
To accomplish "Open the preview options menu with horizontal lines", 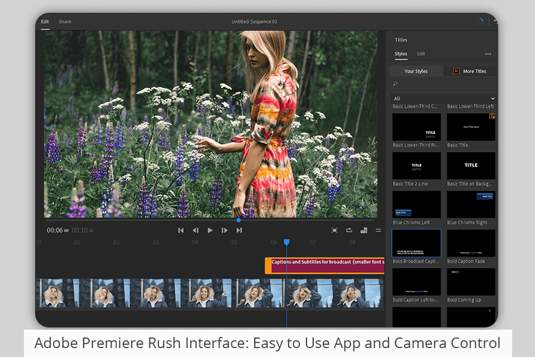I will tap(378, 230).
